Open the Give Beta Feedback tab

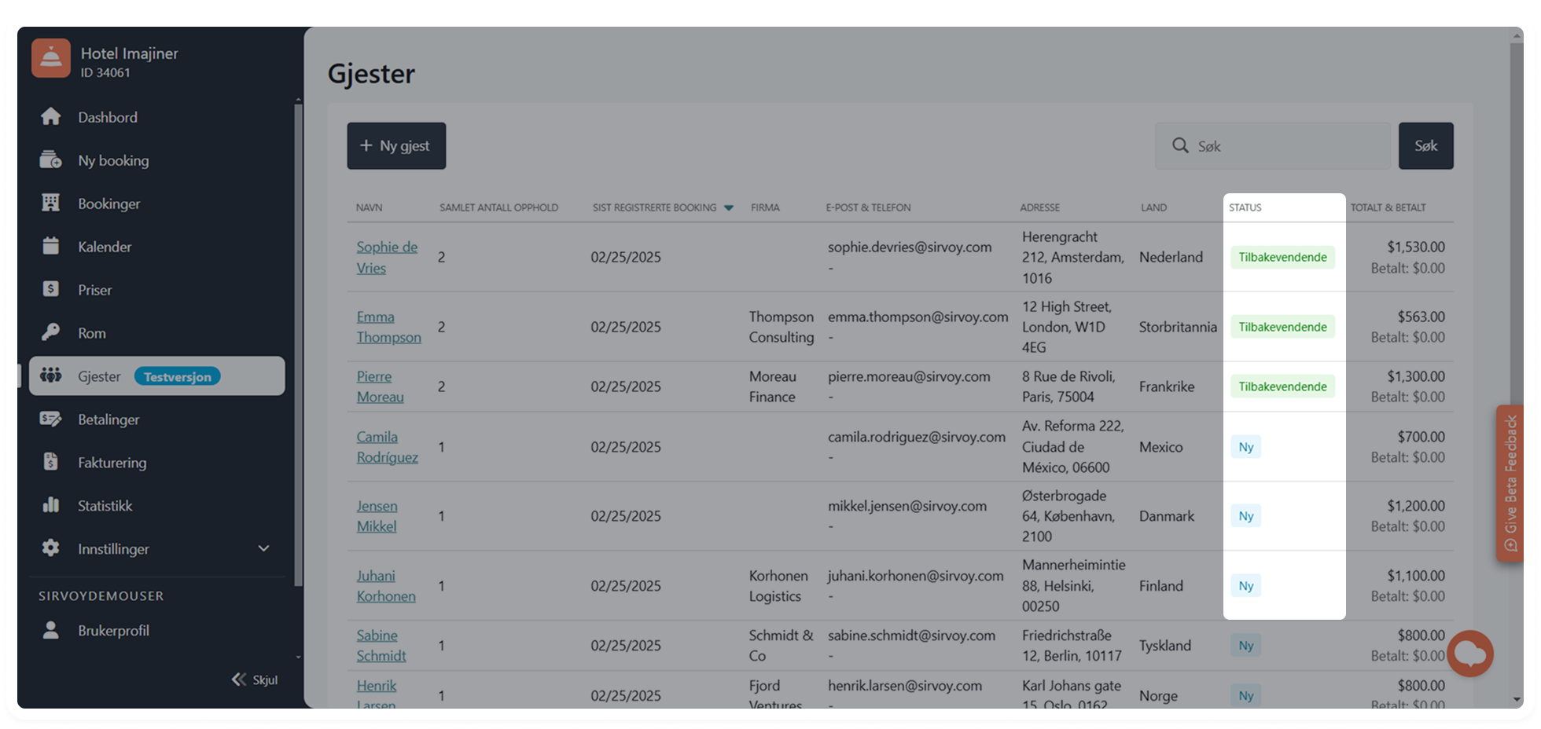point(1510,482)
